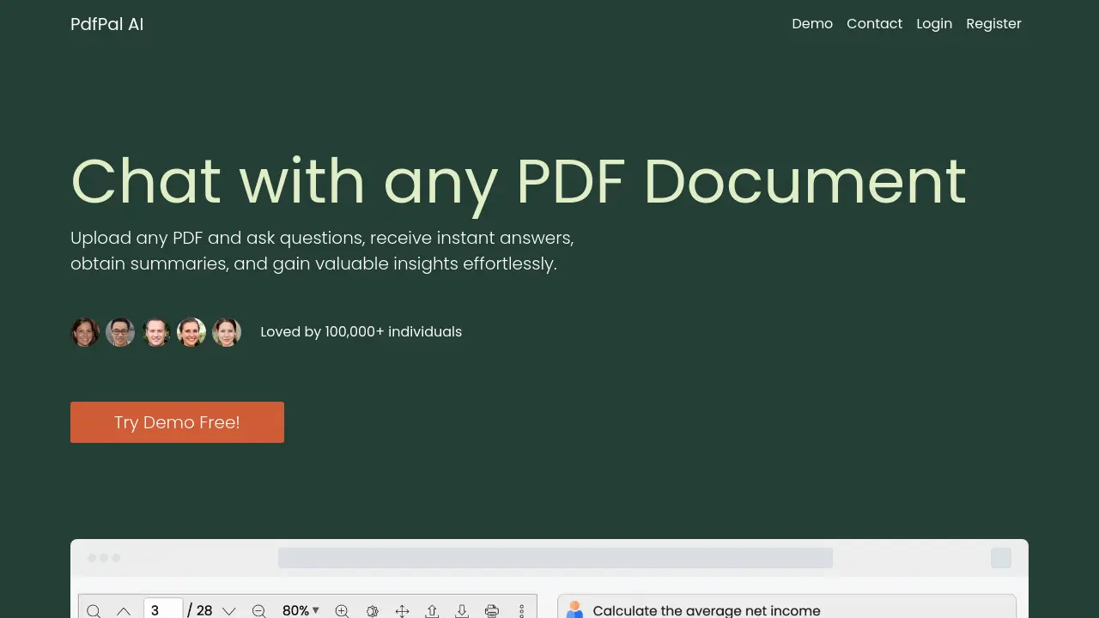Click the pan/move arrows icon
Screen dimensions: 1099x618
402,610
